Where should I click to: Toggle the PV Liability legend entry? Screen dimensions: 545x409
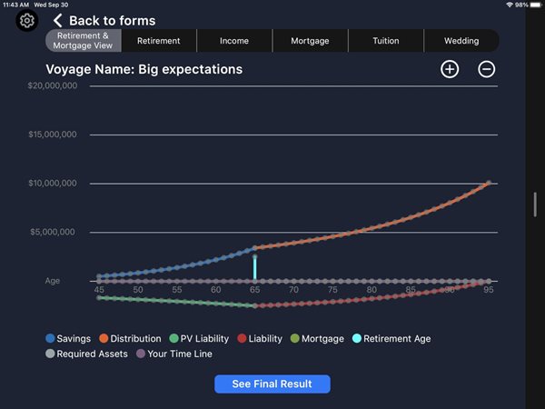(x=199, y=339)
